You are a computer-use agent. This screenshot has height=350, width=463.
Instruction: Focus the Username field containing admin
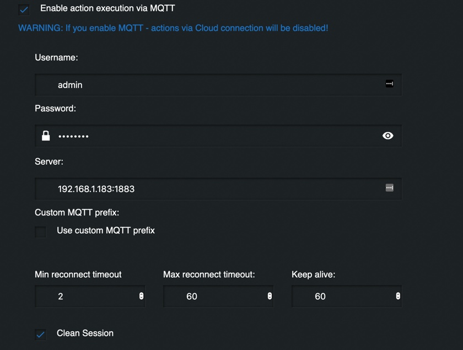(218, 85)
